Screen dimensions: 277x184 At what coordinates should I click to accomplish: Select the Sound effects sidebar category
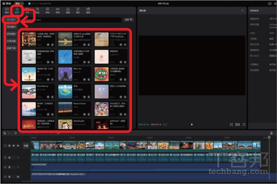11,27
